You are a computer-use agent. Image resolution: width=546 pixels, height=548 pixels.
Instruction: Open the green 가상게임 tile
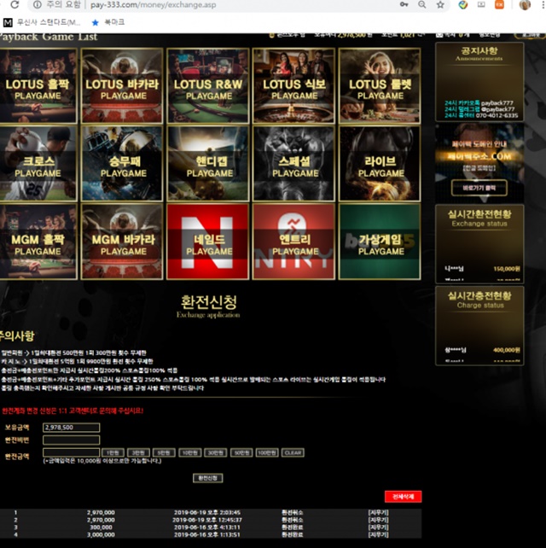[380, 242]
